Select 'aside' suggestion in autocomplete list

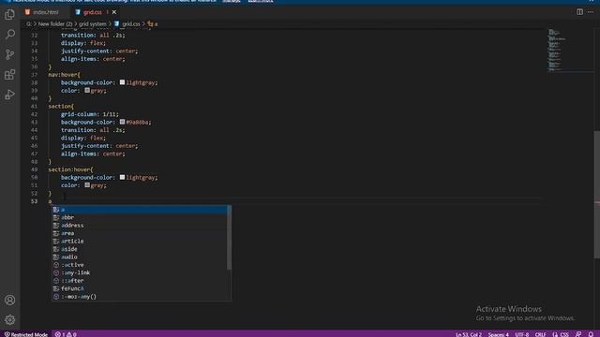140,249
